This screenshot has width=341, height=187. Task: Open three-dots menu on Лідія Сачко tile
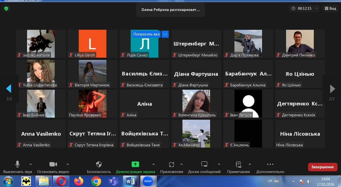pyautogui.click(x=165, y=34)
